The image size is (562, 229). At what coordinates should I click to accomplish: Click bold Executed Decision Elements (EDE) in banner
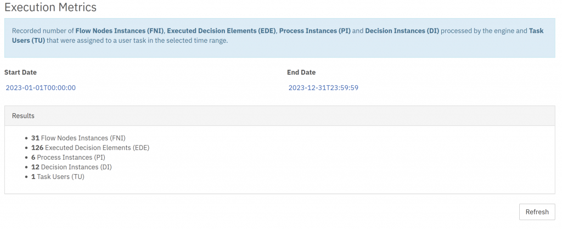pos(221,31)
